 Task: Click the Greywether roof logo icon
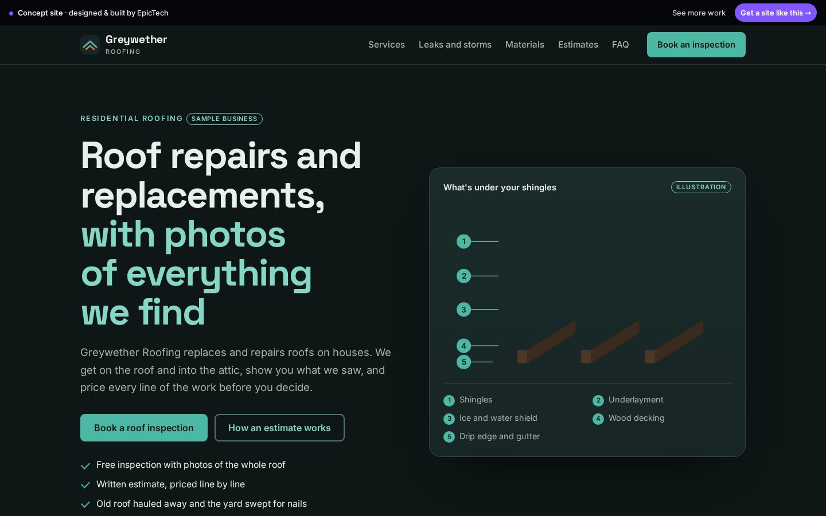(90, 45)
